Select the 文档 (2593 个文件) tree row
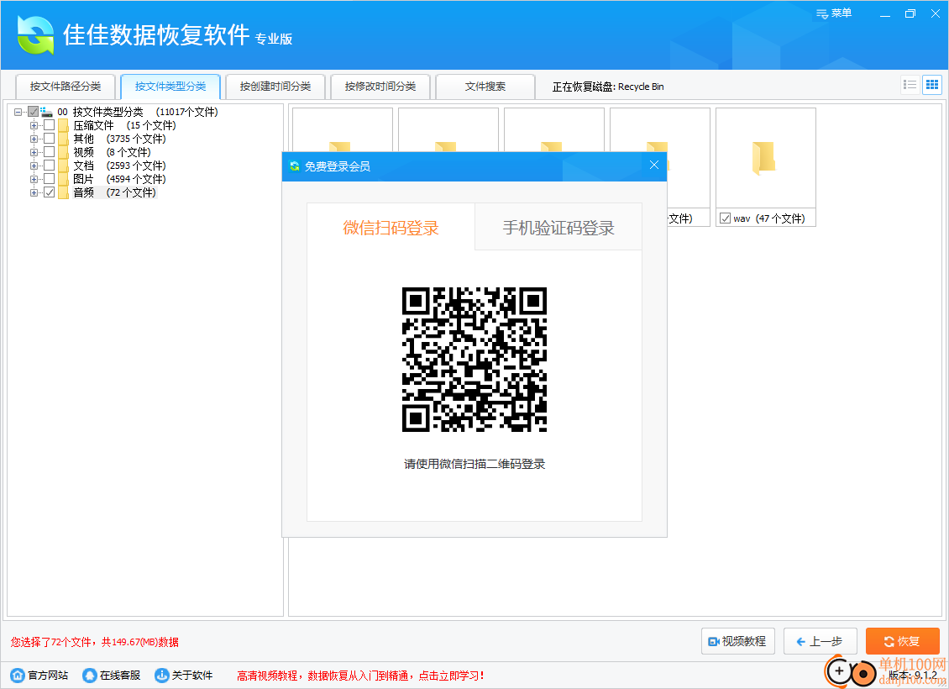The height and width of the screenshot is (689, 949). coord(119,166)
